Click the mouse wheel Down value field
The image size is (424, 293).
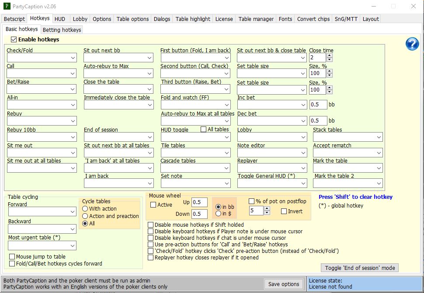click(x=200, y=214)
